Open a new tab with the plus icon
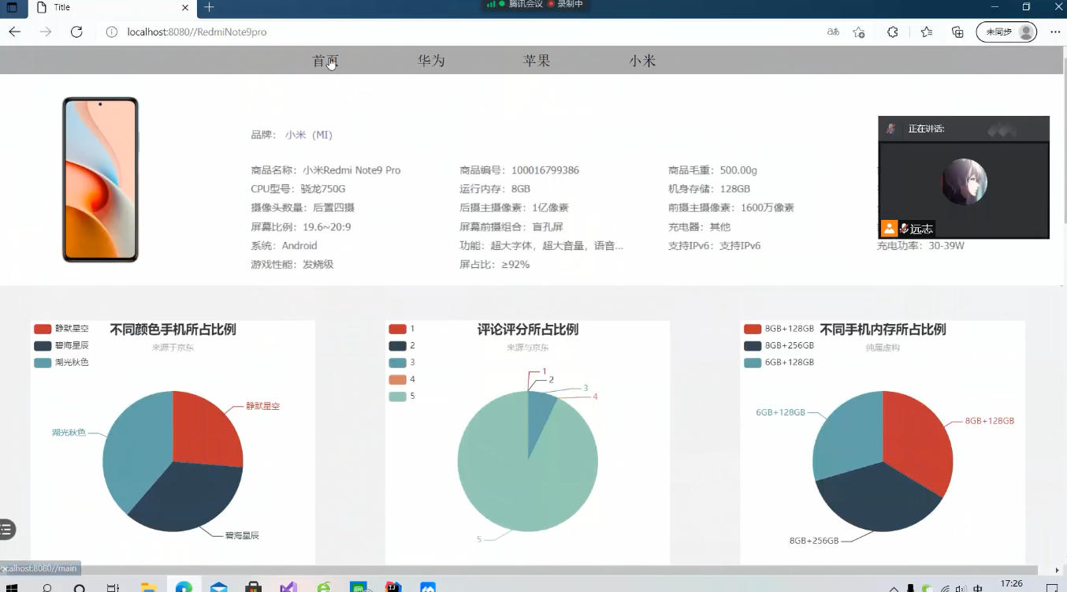The height and width of the screenshot is (592, 1067). 209,7
